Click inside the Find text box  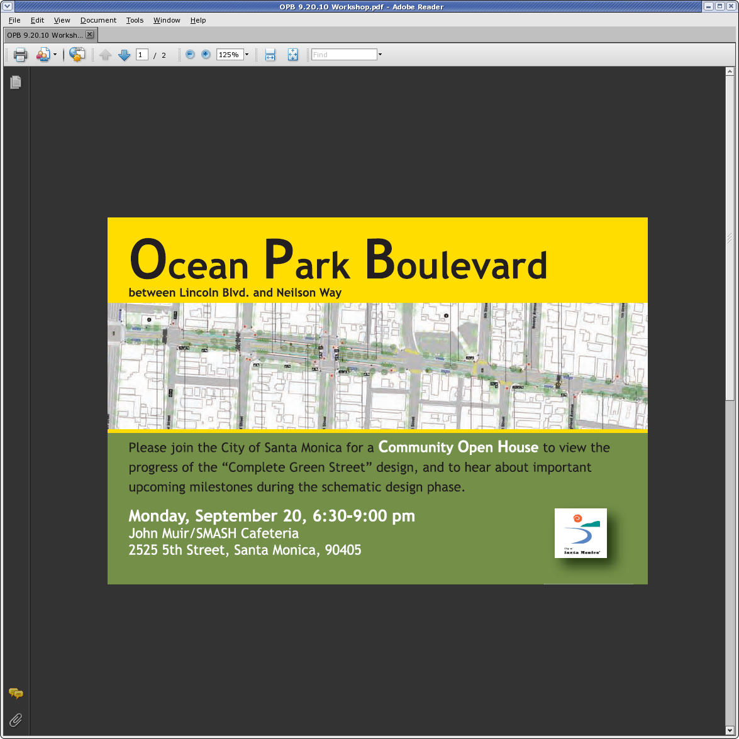(343, 55)
